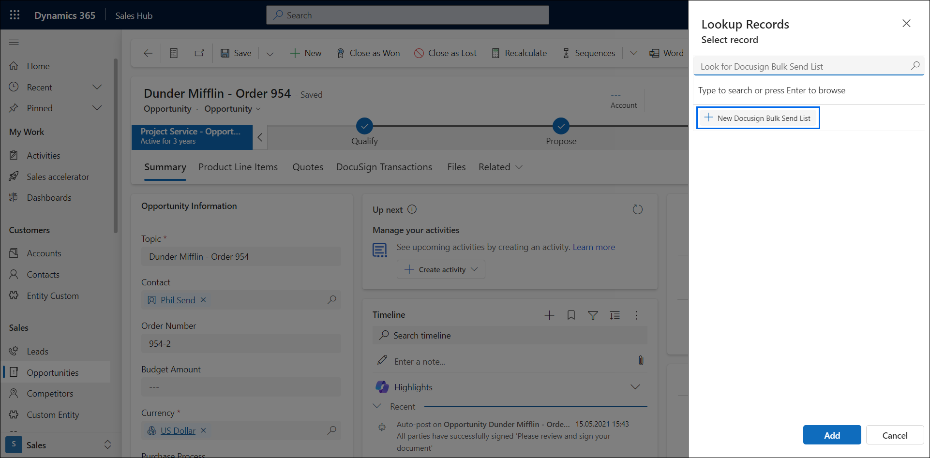Refresh the Up next panel
930x458 pixels.
pos(637,209)
